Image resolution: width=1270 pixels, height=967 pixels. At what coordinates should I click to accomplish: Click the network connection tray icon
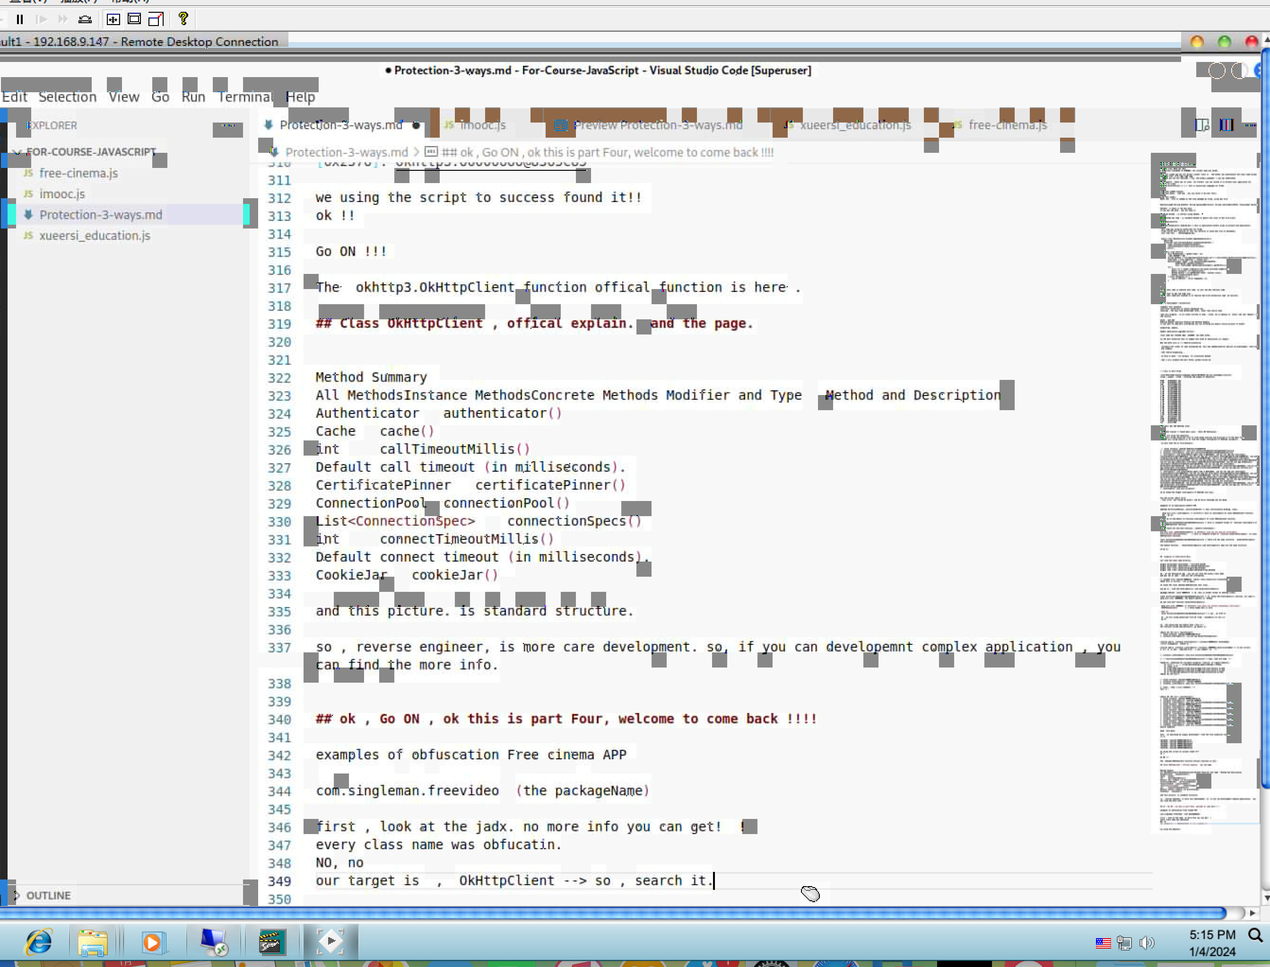[1124, 943]
